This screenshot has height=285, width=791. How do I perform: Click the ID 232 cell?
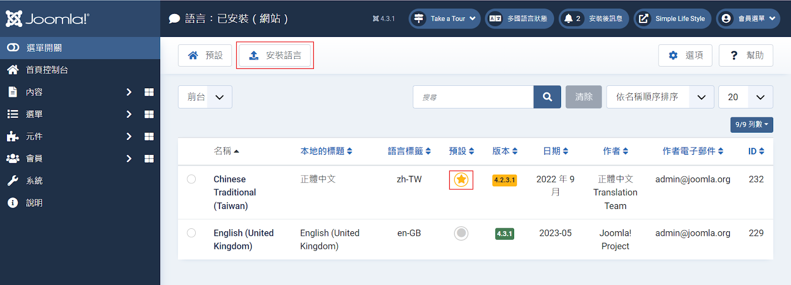point(756,179)
